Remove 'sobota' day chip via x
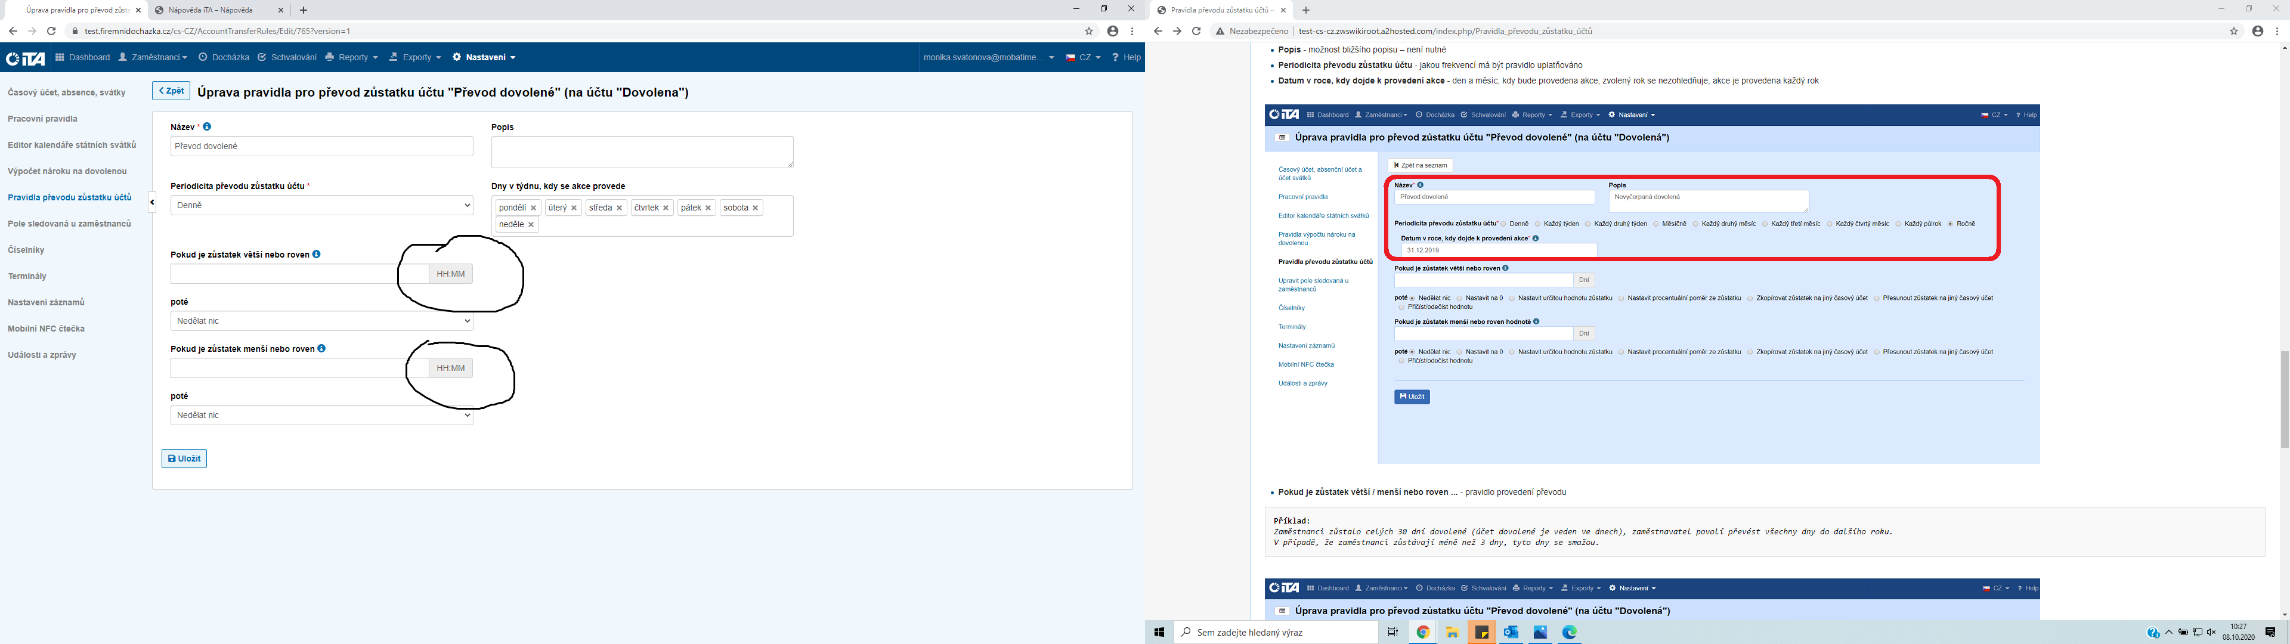 point(756,208)
